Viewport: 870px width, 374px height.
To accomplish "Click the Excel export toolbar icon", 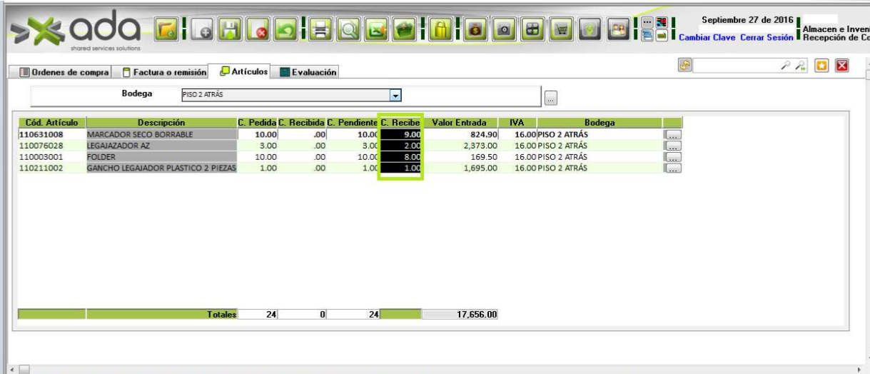I will pyautogui.click(x=377, y=31).
